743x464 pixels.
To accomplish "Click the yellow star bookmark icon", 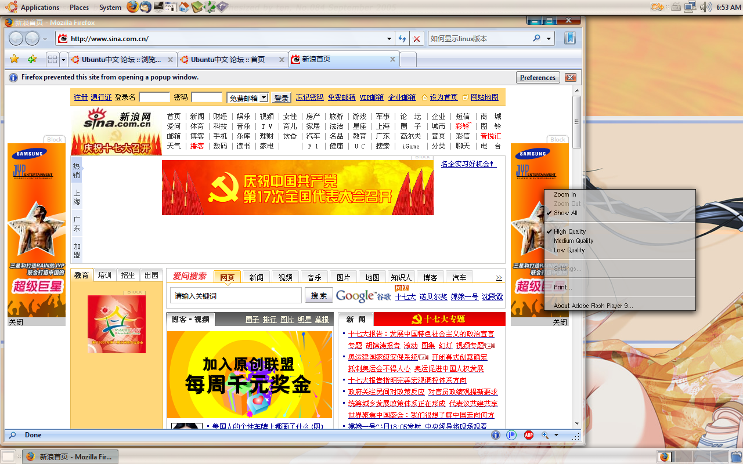I will 15,59.
